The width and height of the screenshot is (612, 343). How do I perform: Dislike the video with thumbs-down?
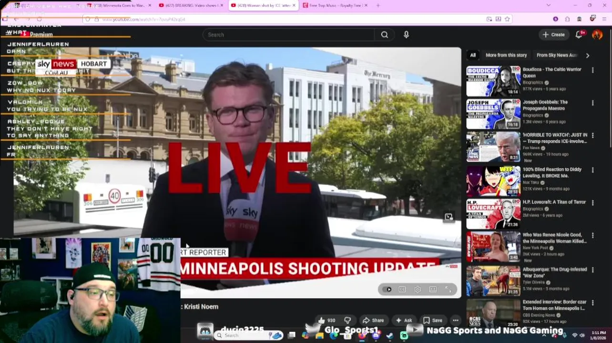347,321
